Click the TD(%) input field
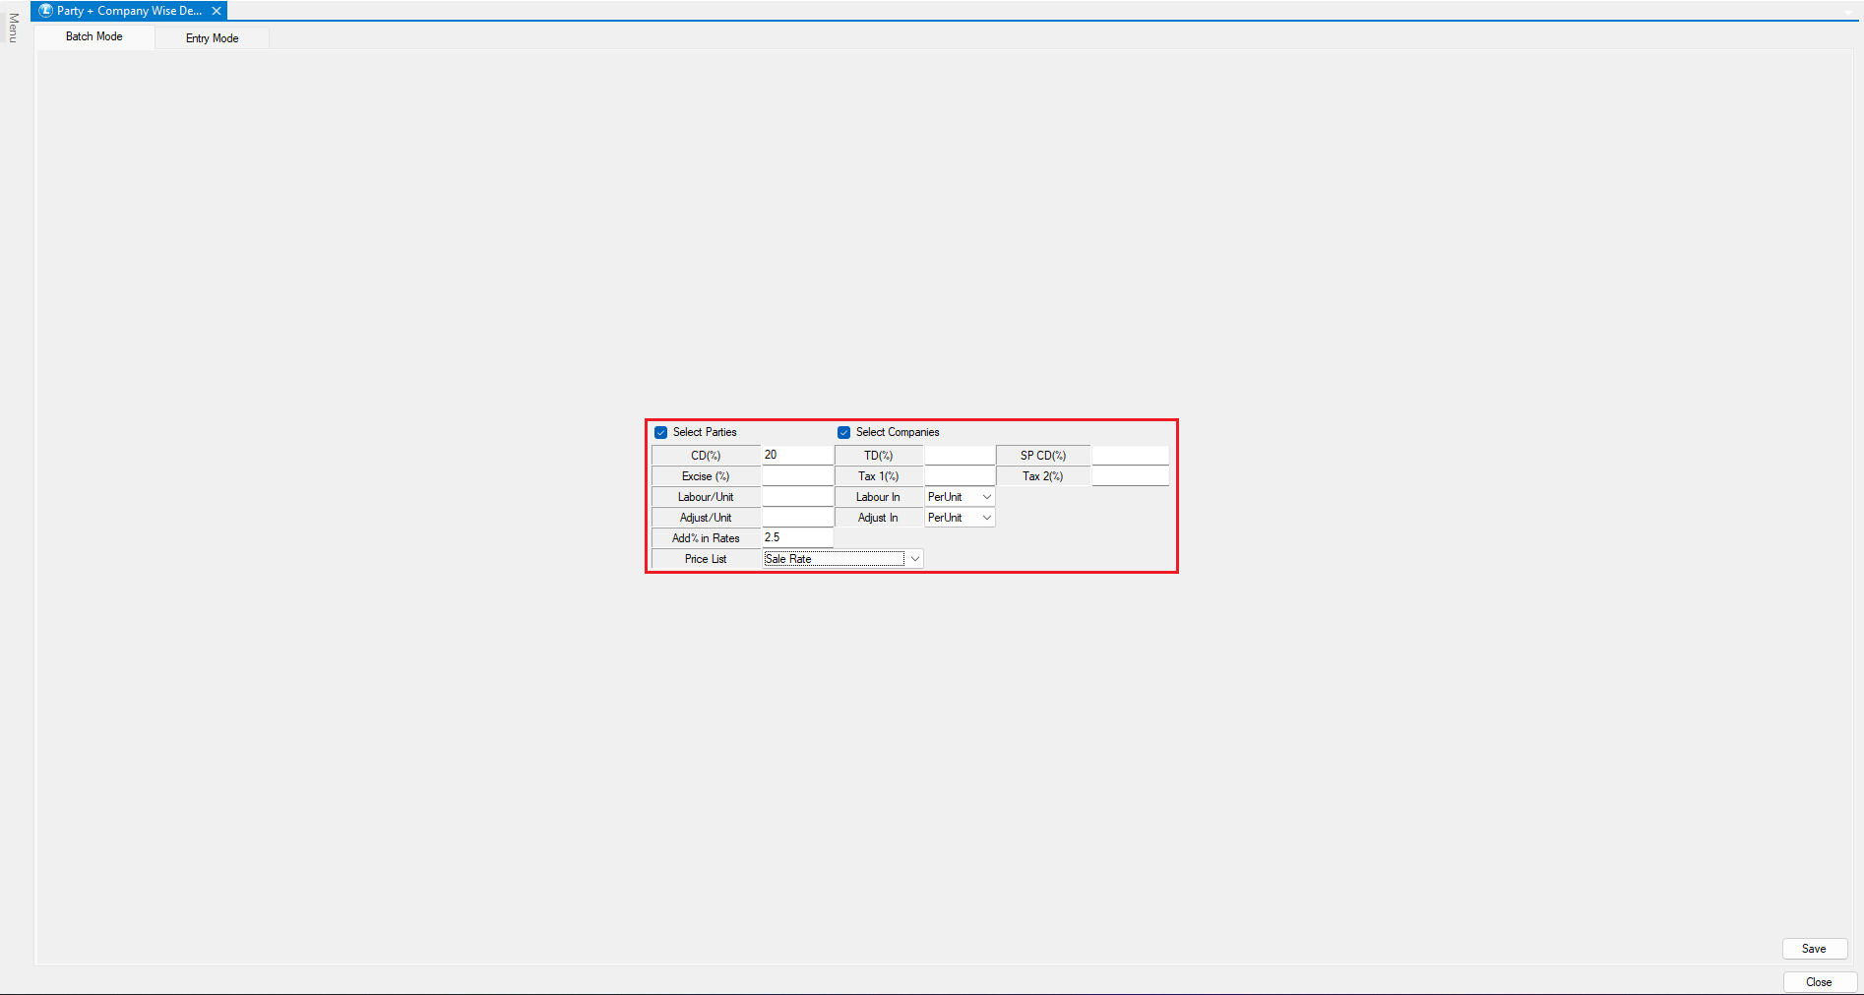Viewport: 1864px width, 995px height. [960, 455]
